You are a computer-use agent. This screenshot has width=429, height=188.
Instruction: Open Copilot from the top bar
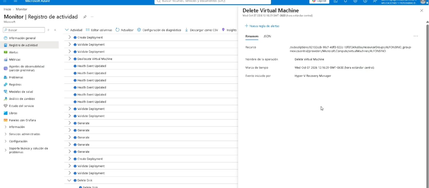pos(319,1)
